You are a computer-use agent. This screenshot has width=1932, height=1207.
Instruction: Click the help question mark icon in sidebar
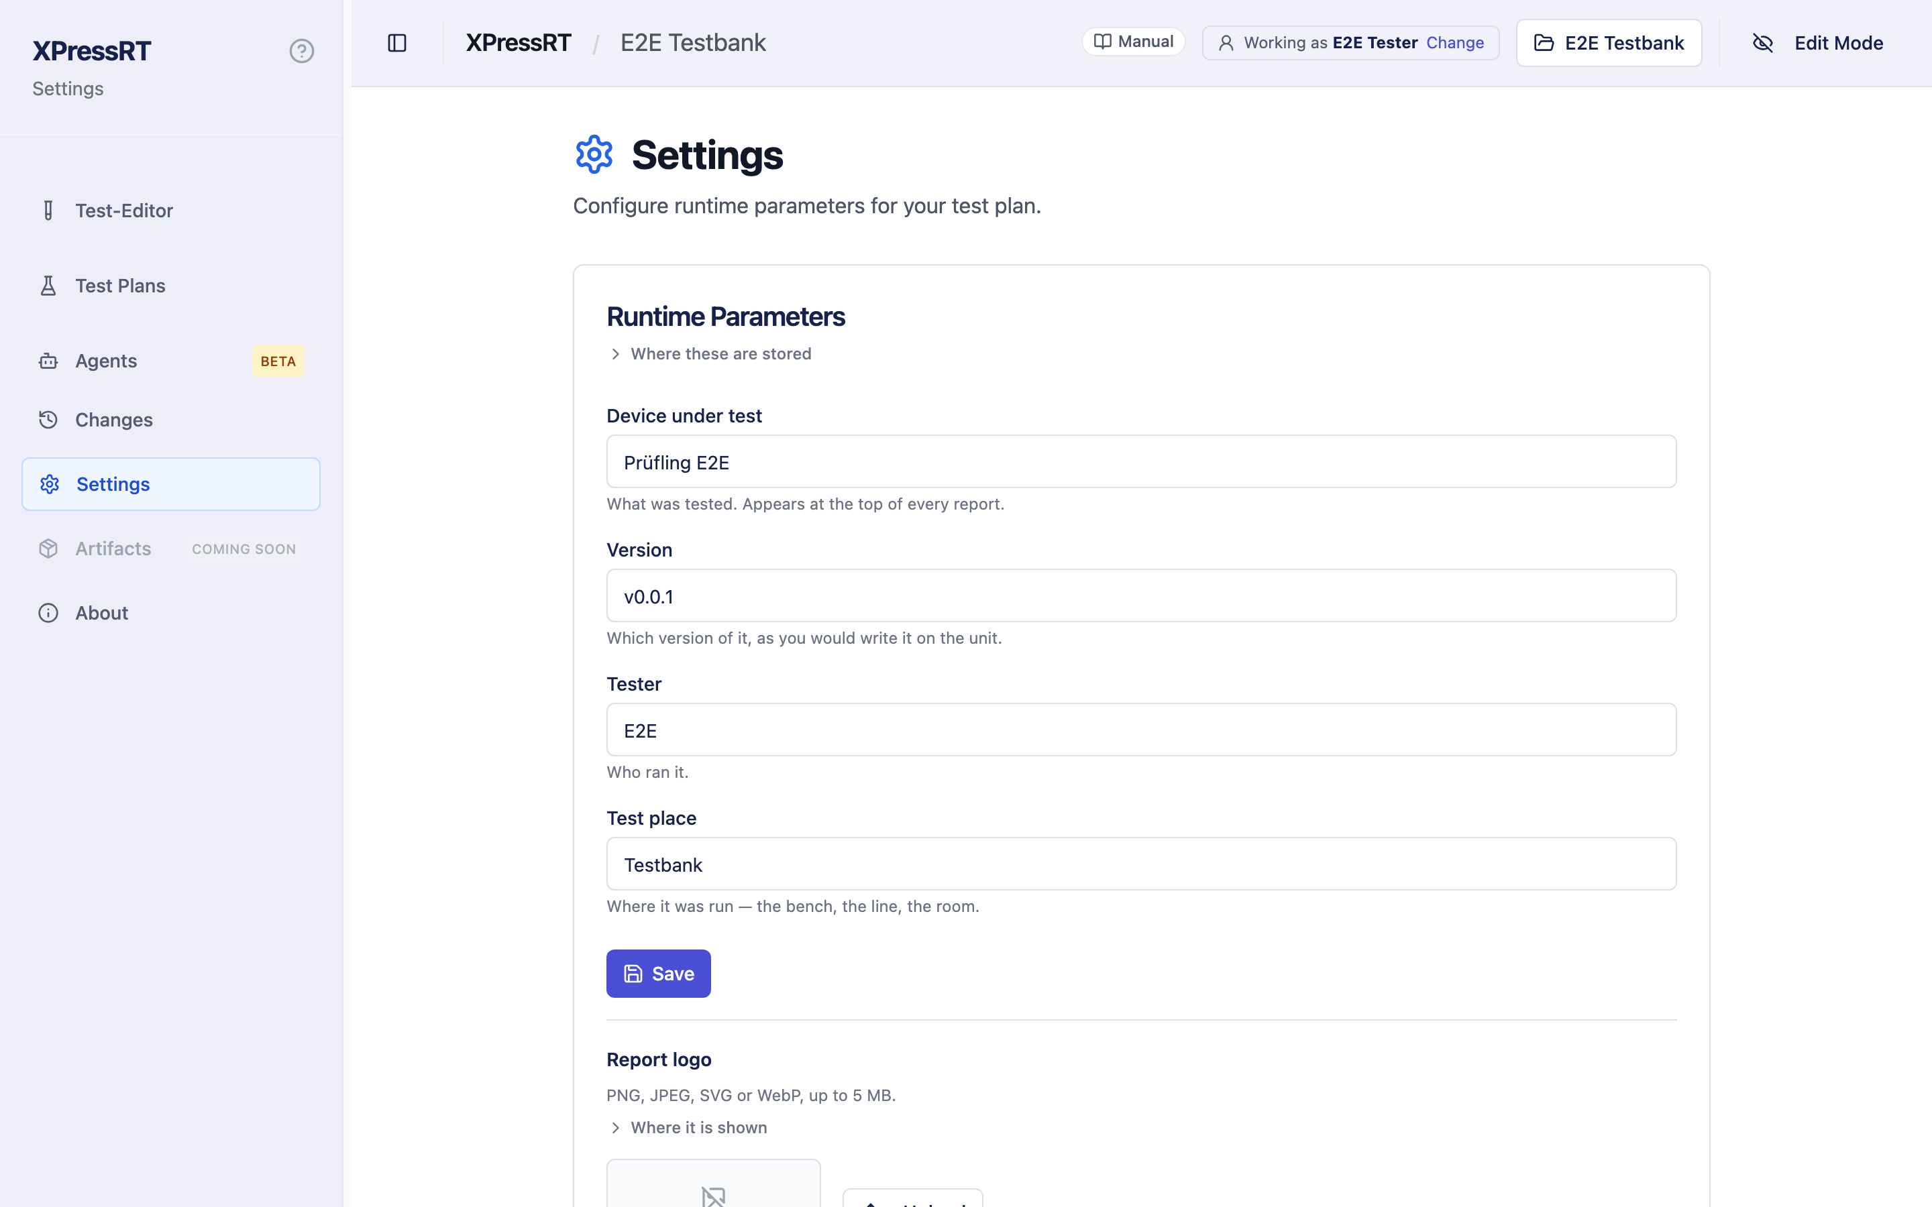[301, 51]
